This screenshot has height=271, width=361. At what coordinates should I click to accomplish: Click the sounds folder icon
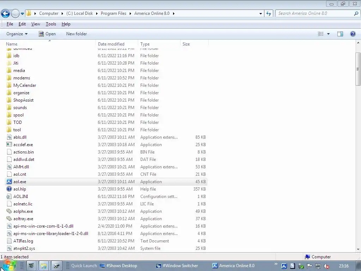click(9, 107)
